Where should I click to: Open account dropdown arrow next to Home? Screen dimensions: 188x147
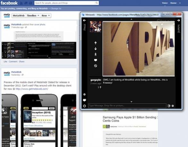pos(180,3)
